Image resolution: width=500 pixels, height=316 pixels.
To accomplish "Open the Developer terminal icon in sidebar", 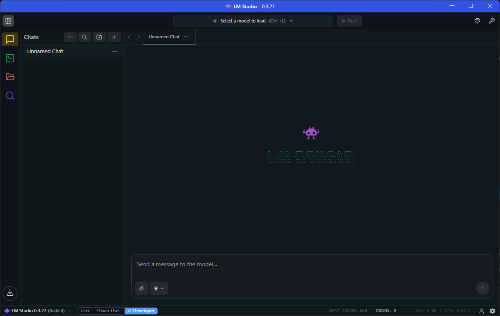I will 10,58.
